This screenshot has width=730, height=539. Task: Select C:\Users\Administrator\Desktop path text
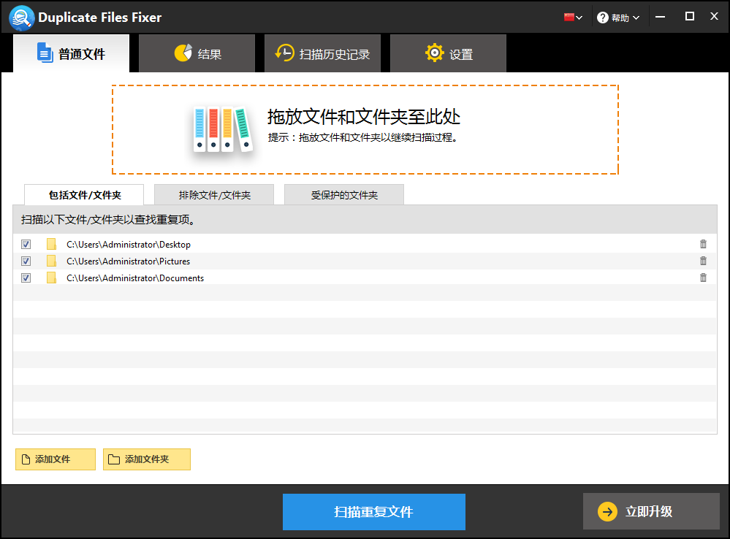tap(129, 245)
